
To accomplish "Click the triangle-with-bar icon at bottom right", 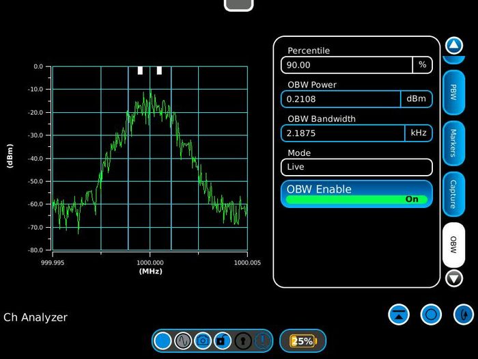I will pyautogui.click(x=399, y=315).
